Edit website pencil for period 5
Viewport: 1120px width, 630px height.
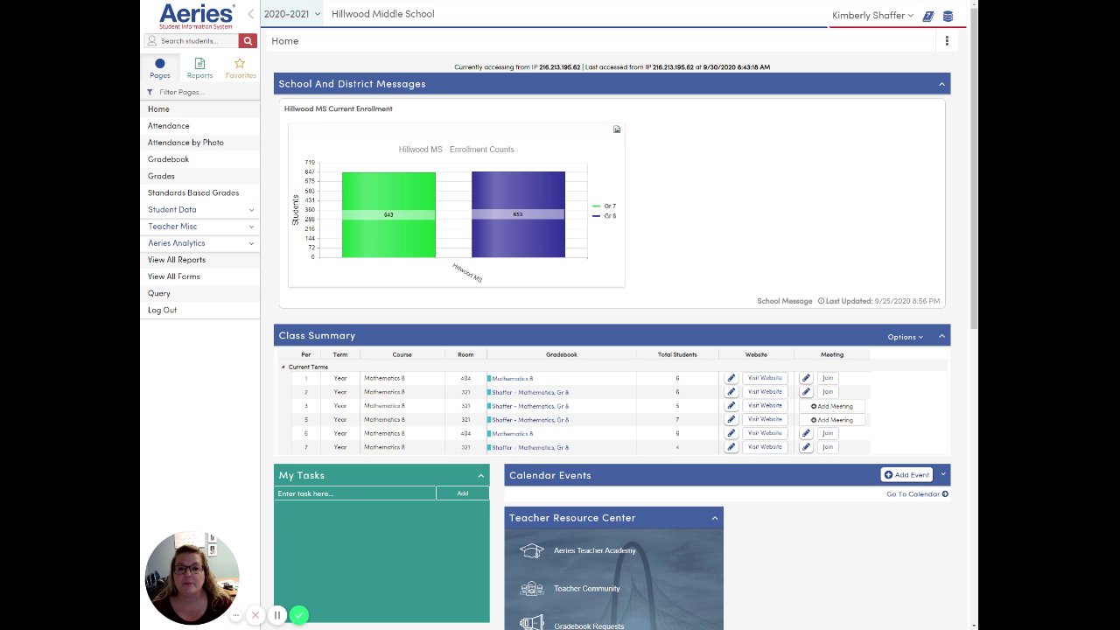(x=731, y=420)
